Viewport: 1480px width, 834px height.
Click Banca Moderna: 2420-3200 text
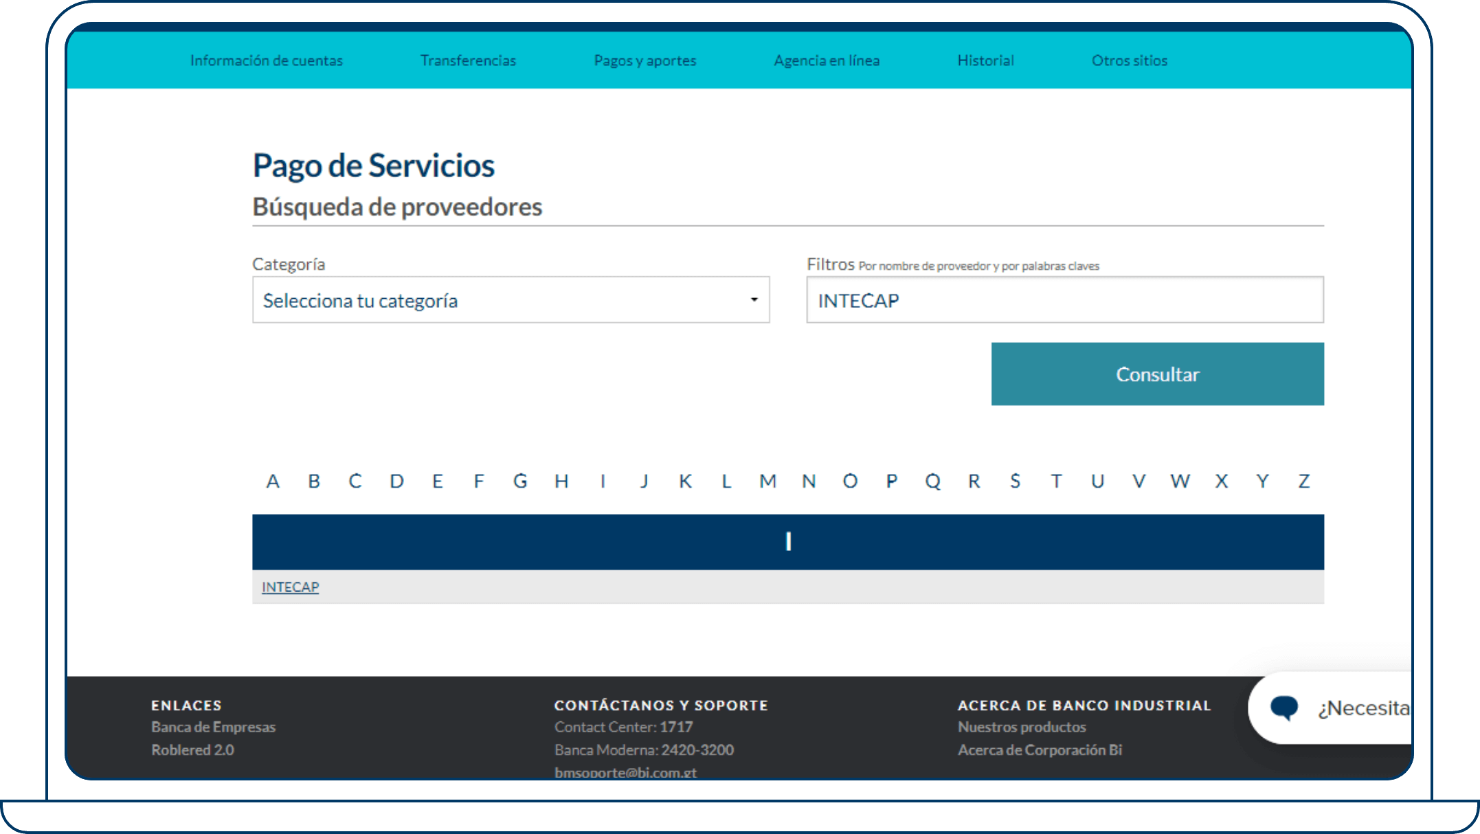pyautogui.click(x=644, y=750)
